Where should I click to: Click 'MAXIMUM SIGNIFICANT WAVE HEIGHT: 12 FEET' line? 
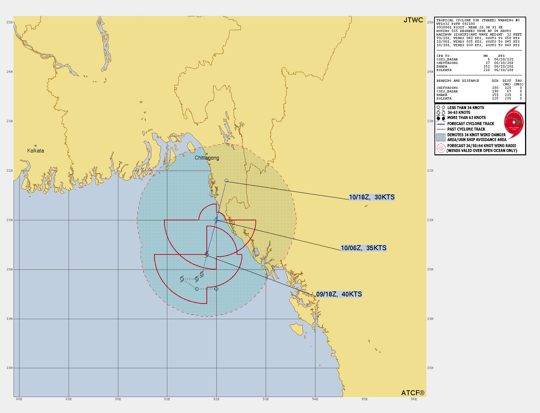click(x=479, y=34)
